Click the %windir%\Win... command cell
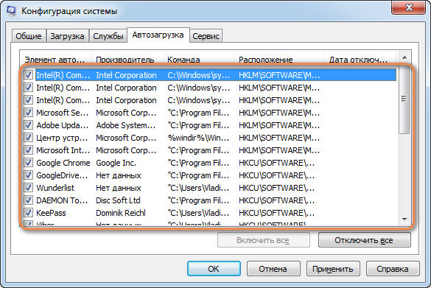Screen dimensions: 431x288 point(198,138)
